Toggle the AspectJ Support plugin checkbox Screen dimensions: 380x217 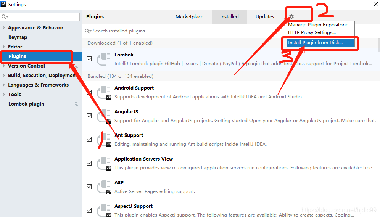coord(89,210)
